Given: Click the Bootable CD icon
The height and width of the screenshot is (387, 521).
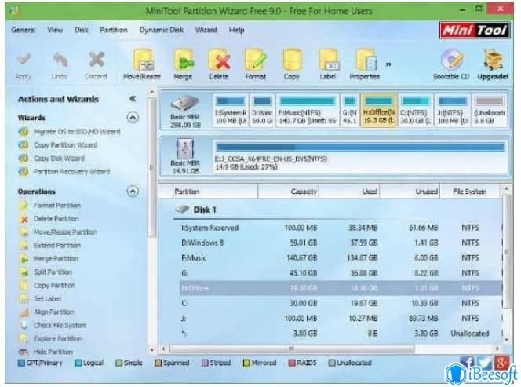Looking at the screenshot, I should (451, 60).
